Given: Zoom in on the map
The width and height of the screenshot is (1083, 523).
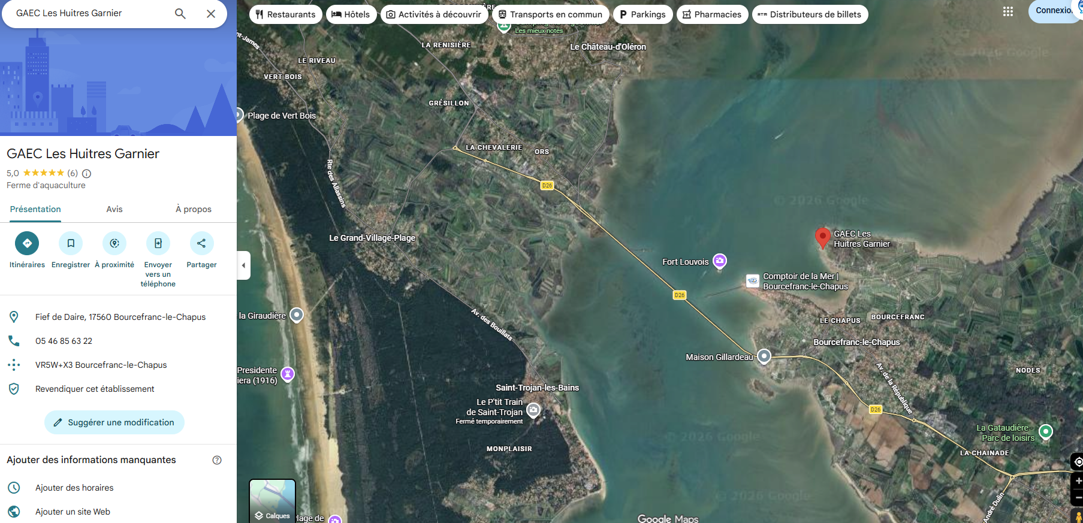Looking at the screenshot, I should coord(1078,481).
